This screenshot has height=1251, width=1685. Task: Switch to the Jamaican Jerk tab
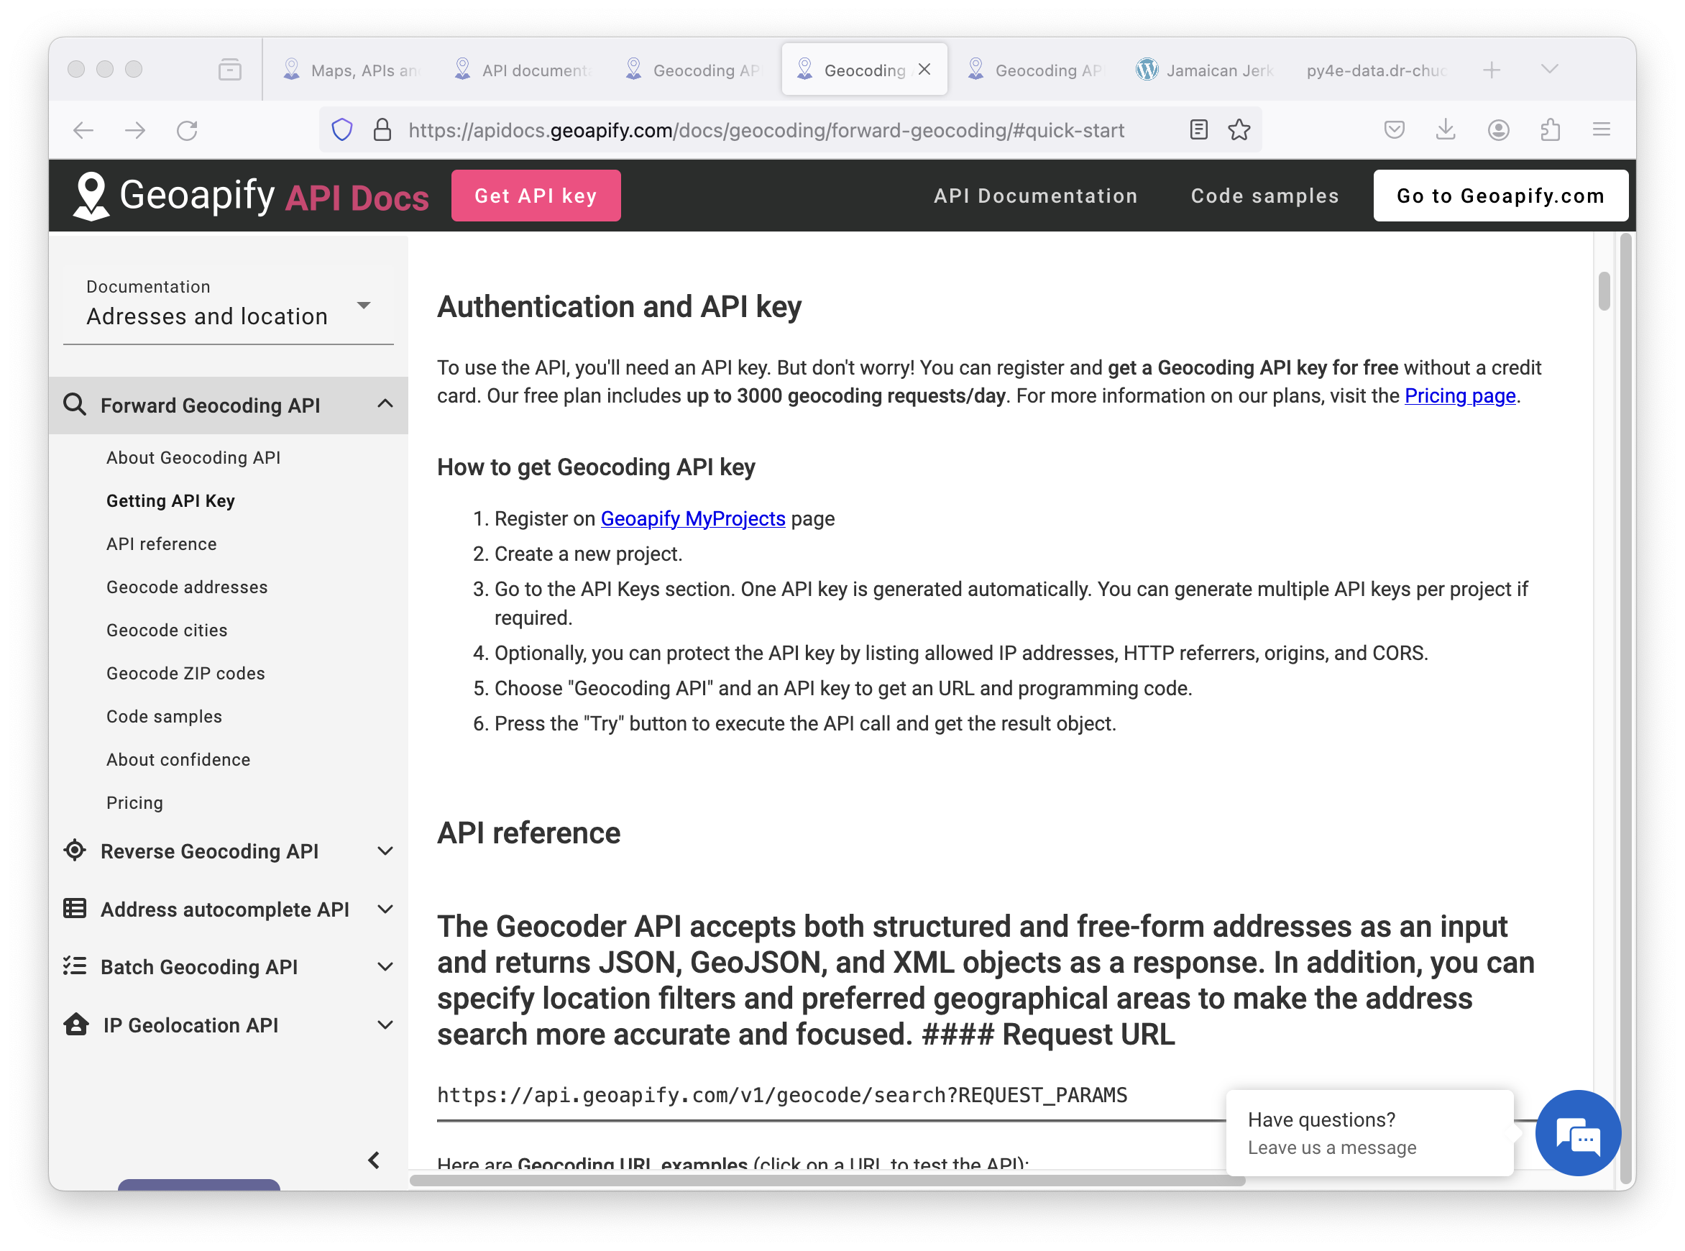[x=1206, y=70]
